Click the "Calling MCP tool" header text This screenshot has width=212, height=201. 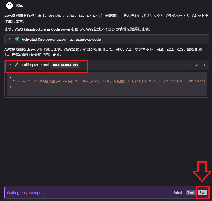coord(35,65)
